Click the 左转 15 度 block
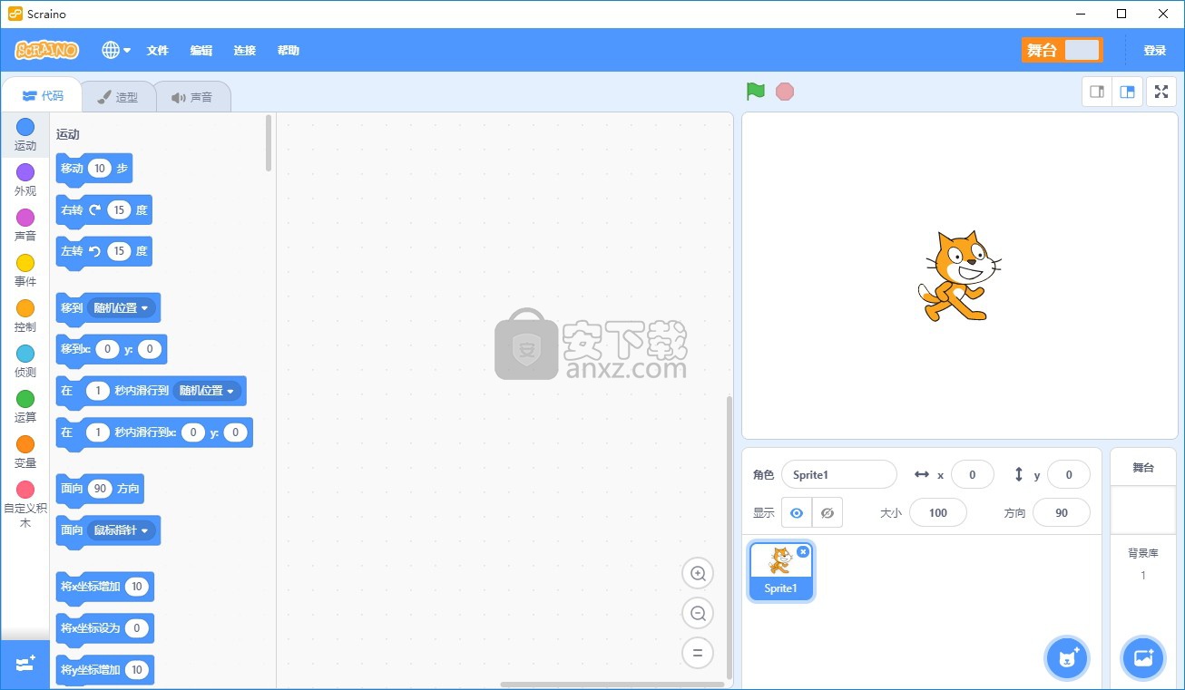 coord(104,251)
